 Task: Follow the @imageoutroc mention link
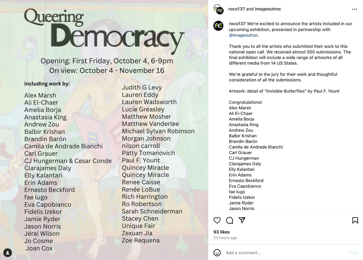coord(244,35)
